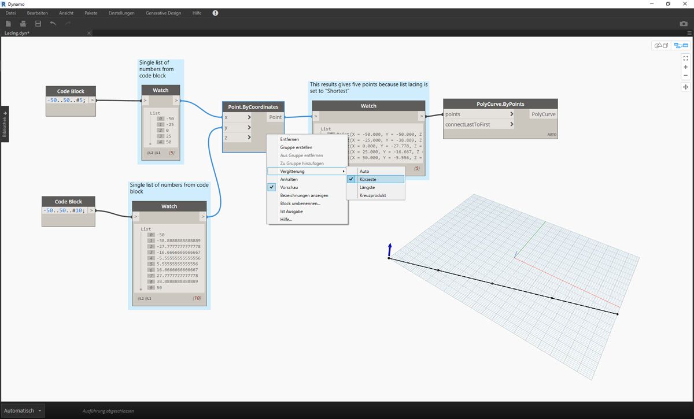Click connectLastToFirst input port
This screenshot has height=419, width=694.
coord(479,124)
